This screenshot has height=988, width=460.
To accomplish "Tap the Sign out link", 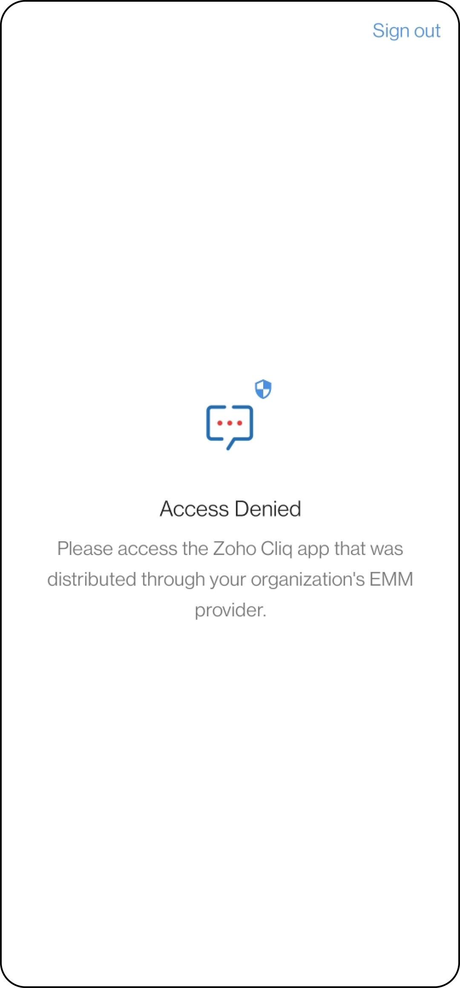I will (406, 31).
